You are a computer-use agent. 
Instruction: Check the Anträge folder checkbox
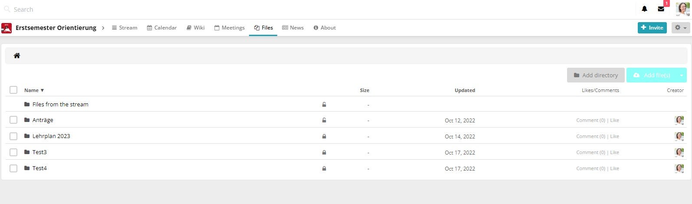click(x=13, y=120)
